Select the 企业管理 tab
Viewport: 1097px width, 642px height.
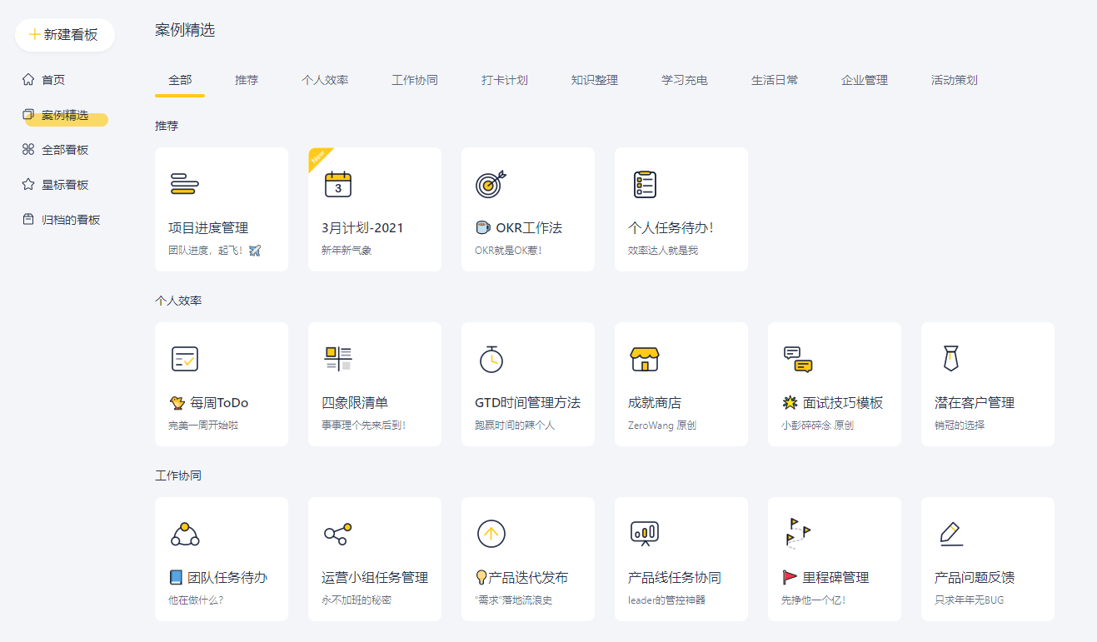point(865,81)
